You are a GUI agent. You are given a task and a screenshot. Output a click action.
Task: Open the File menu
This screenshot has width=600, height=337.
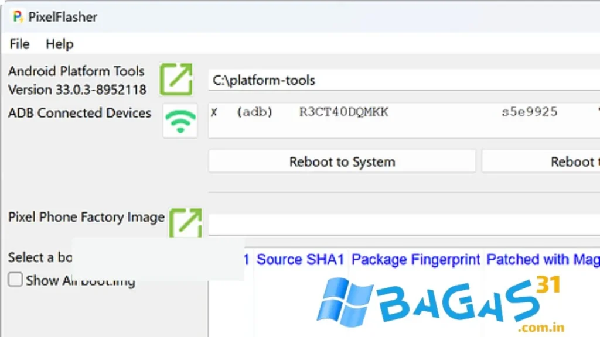click(x=19, y=44)
